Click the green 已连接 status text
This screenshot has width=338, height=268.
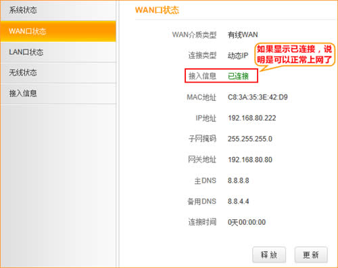(238, 76)
